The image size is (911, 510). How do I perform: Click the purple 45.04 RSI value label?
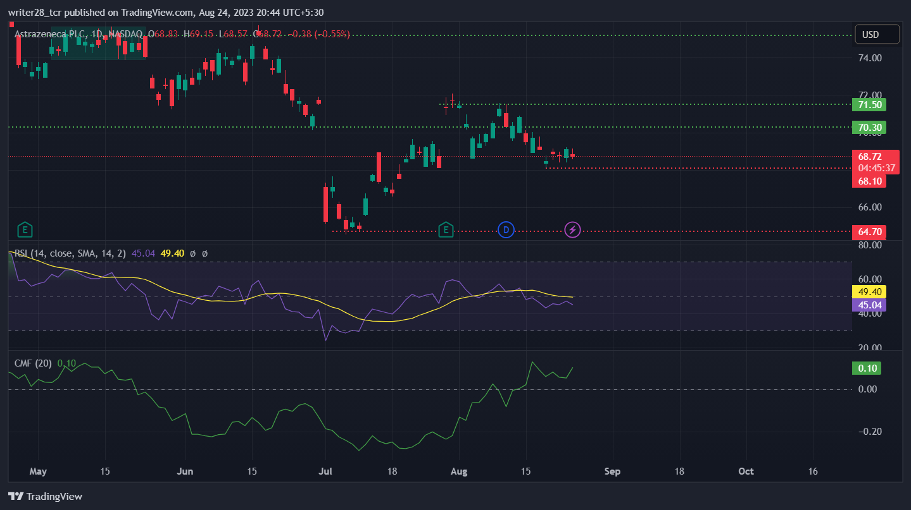[x=869, y=305]
